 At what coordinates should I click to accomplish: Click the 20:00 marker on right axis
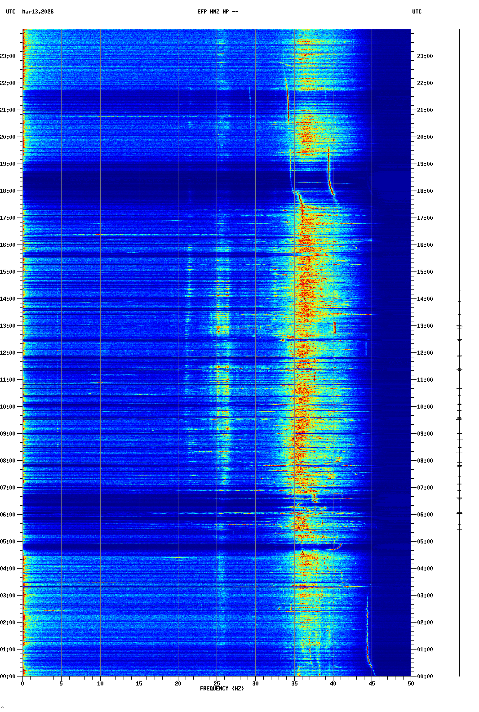[425, 137]
